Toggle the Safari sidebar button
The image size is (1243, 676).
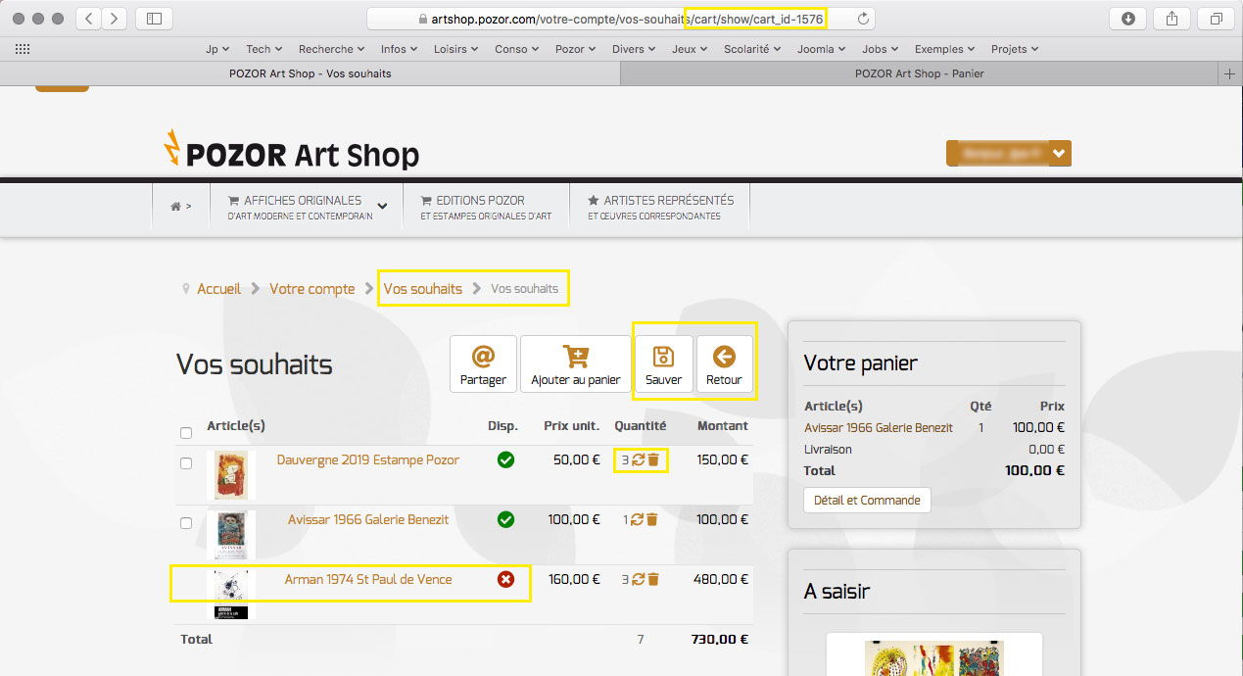point(154,19)
